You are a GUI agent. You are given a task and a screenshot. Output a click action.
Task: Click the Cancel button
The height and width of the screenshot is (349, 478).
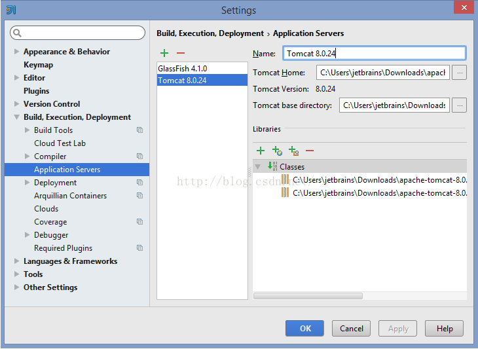point(351,328)
